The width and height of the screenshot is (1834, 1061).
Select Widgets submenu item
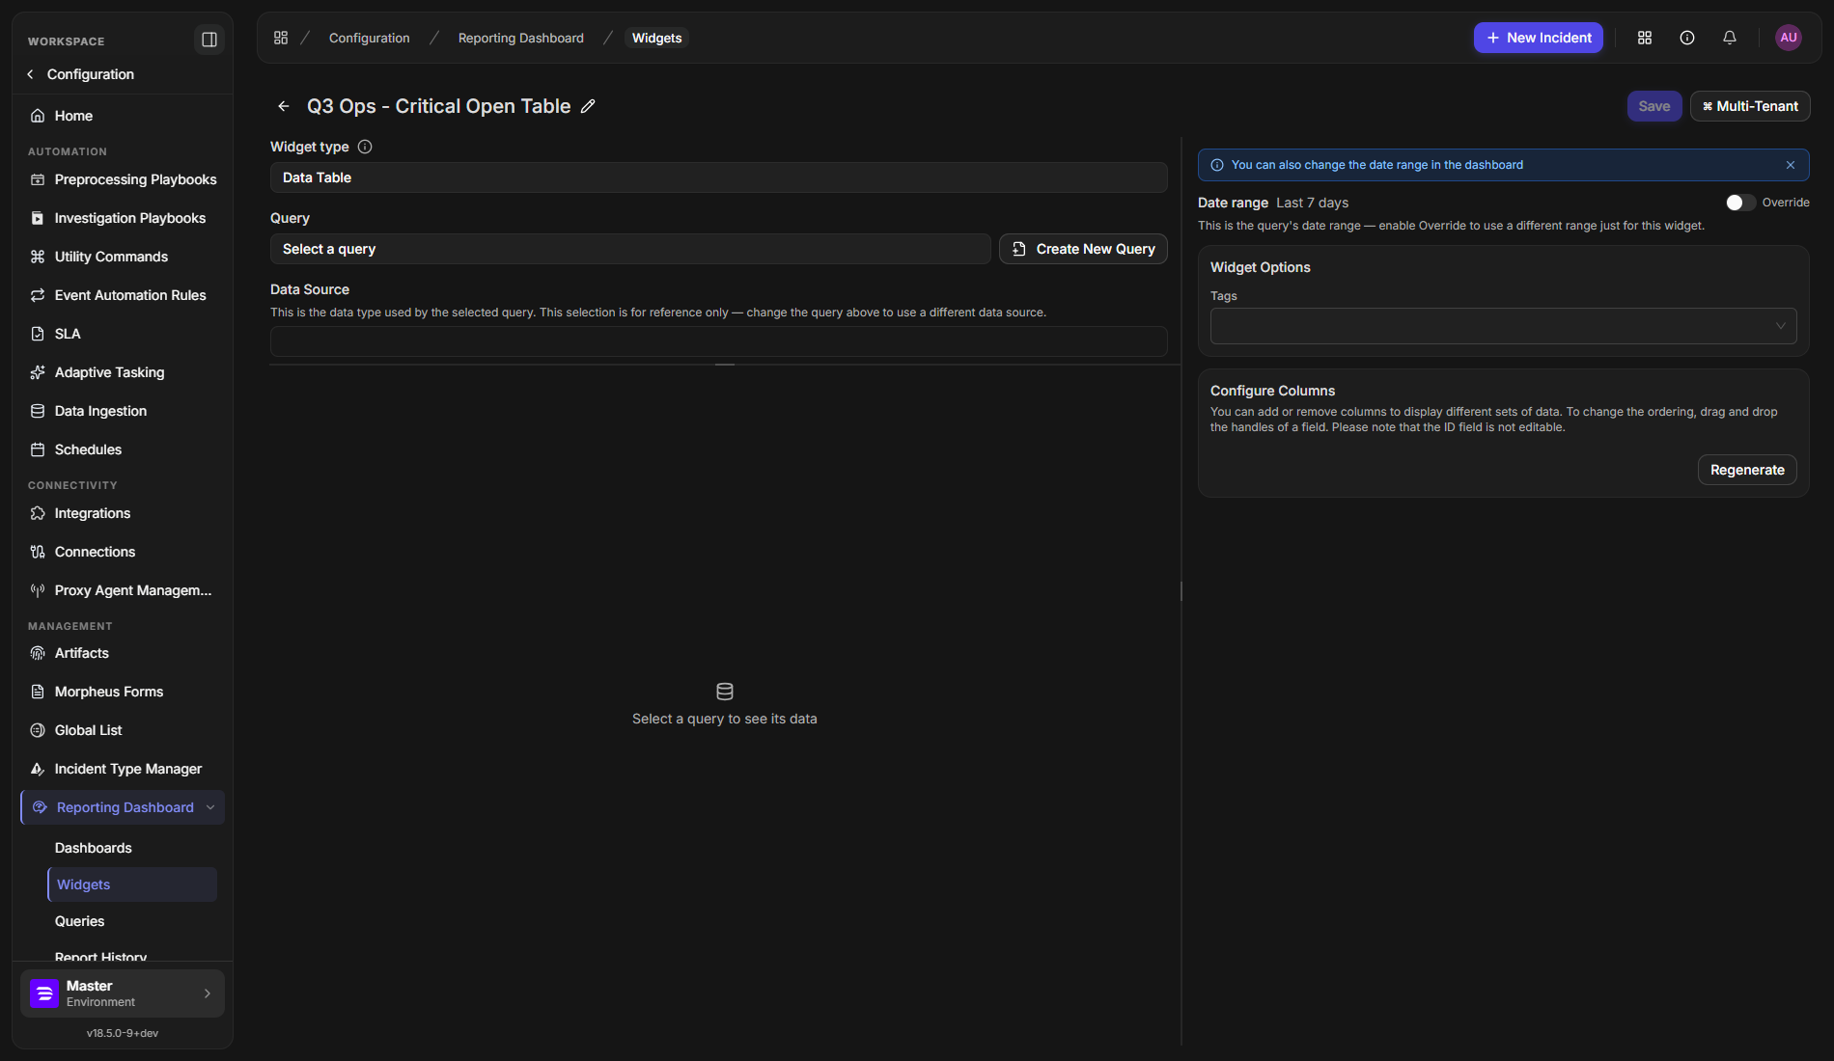pyautogui.click(x=132, y=884)
